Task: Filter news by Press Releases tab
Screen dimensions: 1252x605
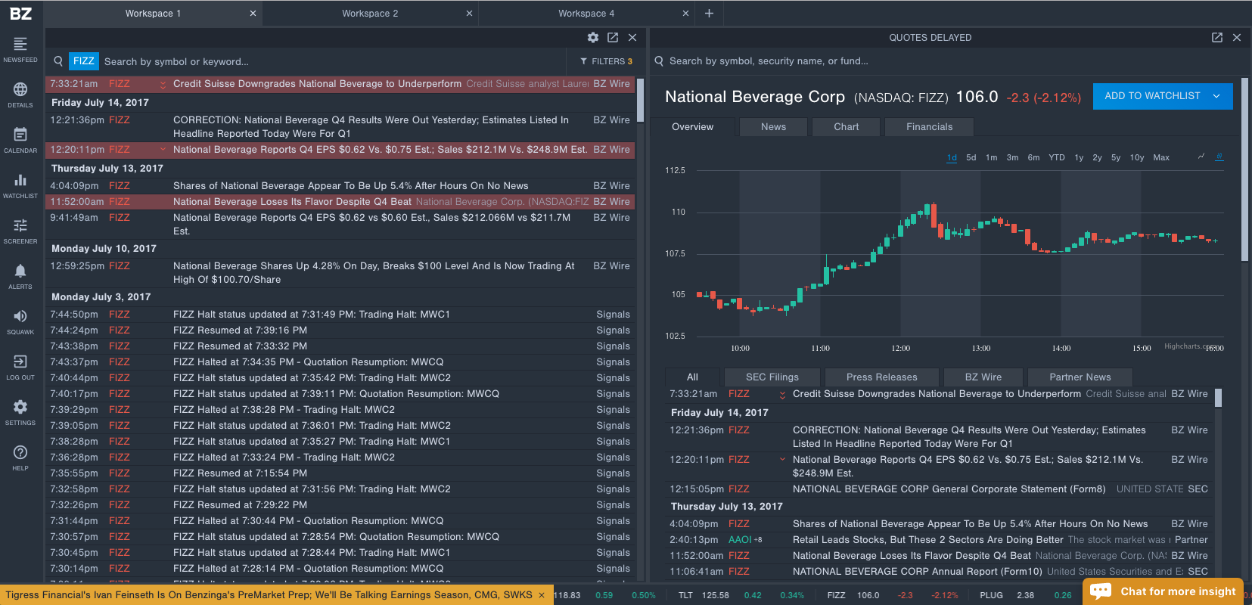Action: point(881,377)
